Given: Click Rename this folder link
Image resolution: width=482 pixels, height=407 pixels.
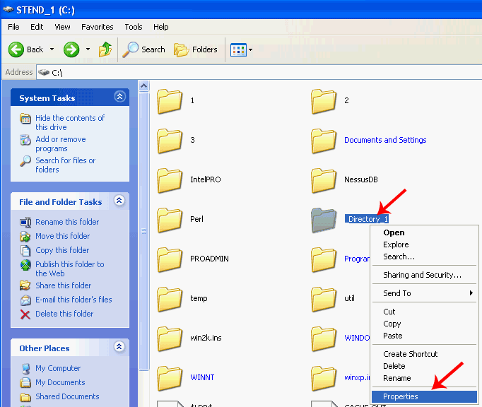Looking at the screenshot, I should (x=67, y=222).
